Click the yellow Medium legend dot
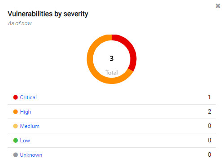 pos(16,126)
